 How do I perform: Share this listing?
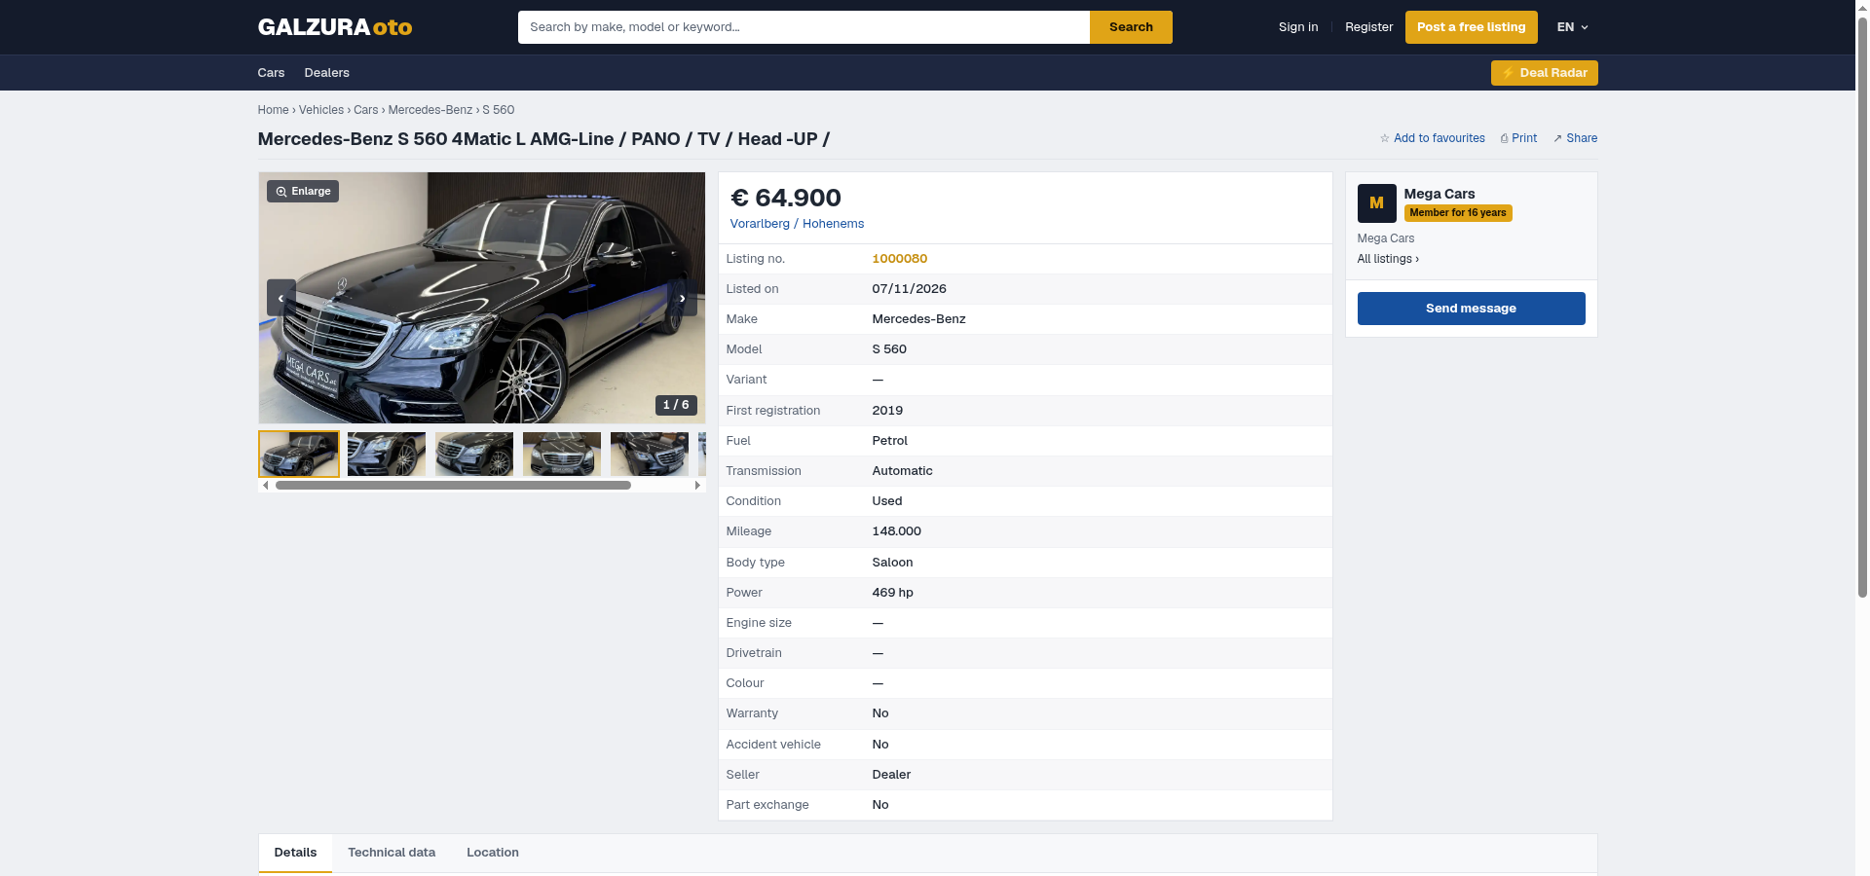click(x=1575, y=138)
